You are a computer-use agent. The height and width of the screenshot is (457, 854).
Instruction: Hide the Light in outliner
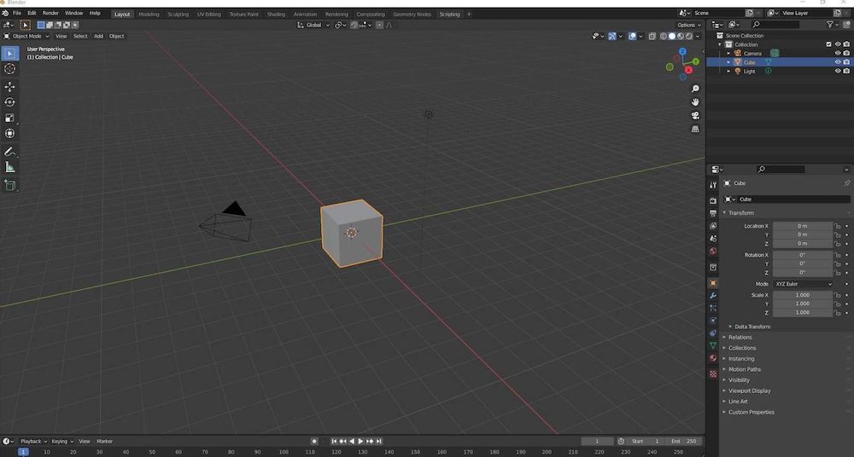click(x=837, y=71)
